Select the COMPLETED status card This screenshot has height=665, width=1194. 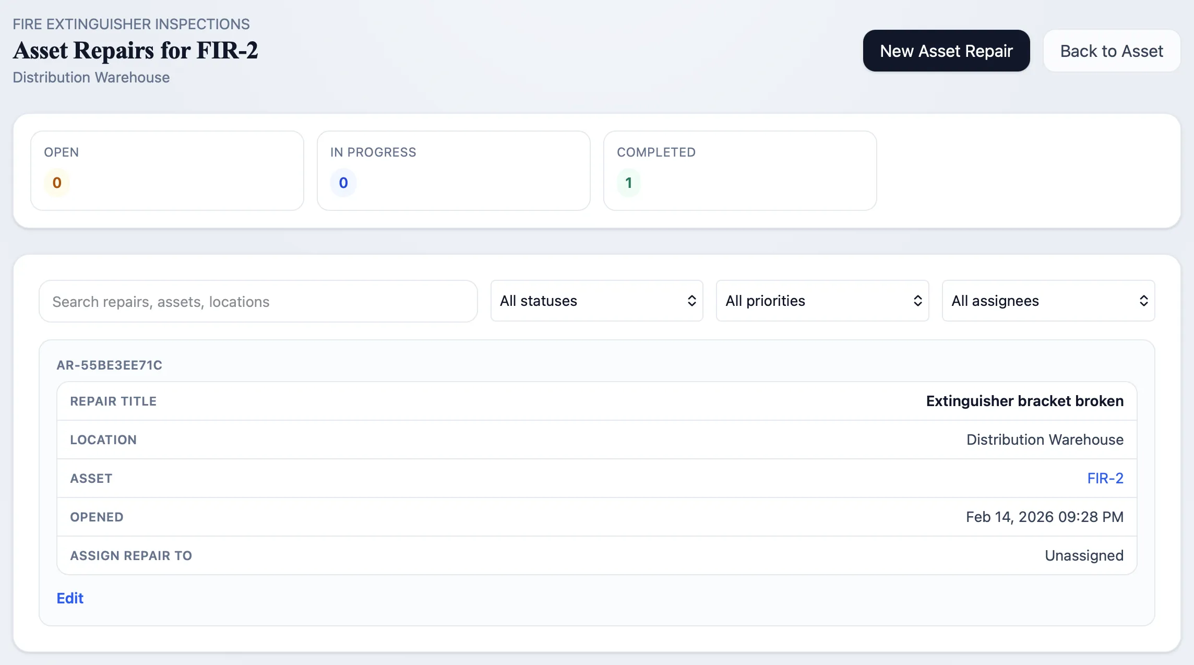[740, 171]
